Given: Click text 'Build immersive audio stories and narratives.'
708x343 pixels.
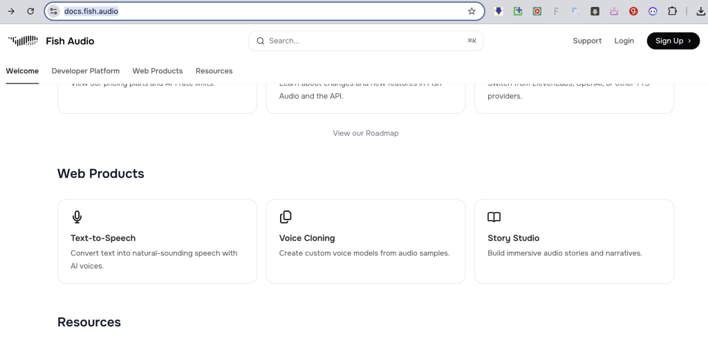Looking at the screenshot, I should click(x=565, y=253).
